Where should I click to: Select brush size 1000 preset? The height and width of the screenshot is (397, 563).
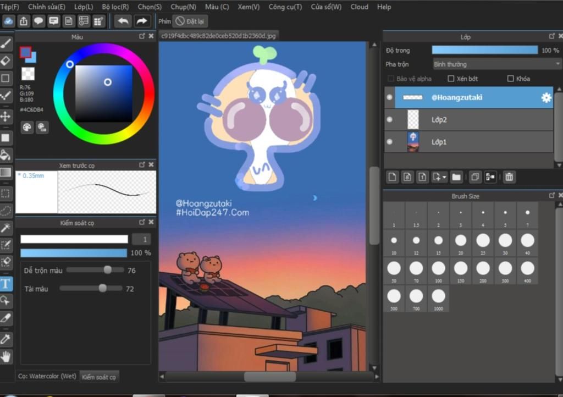coord(438,299)
